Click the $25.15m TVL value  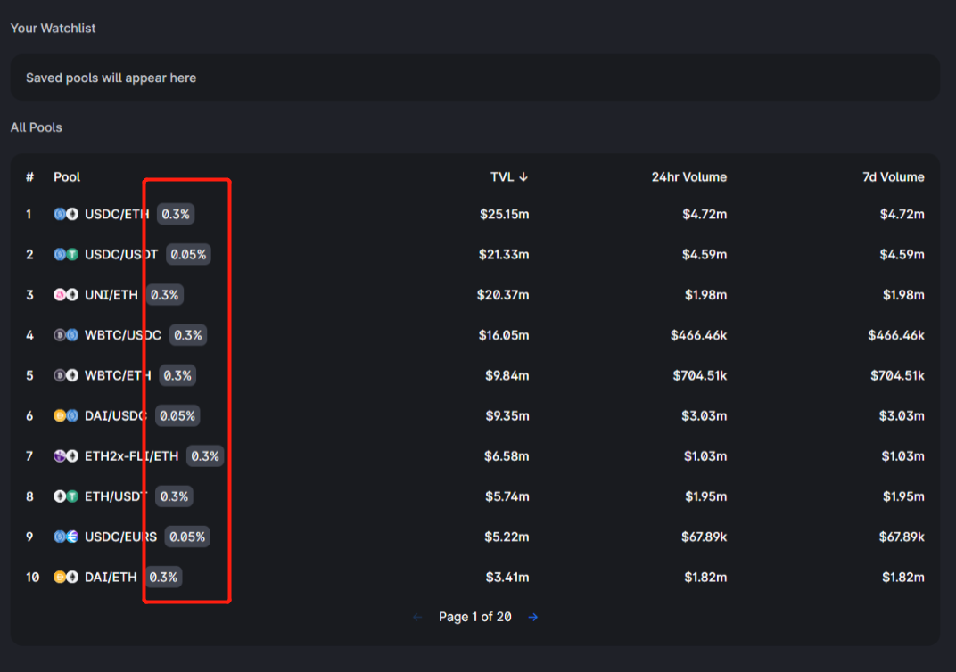pyautogui.click(x=504, y=214)
